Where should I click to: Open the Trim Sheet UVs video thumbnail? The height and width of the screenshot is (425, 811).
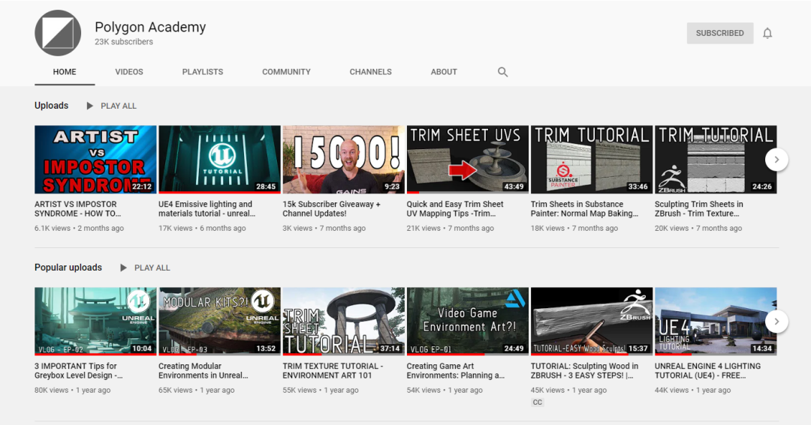[468, 160]
